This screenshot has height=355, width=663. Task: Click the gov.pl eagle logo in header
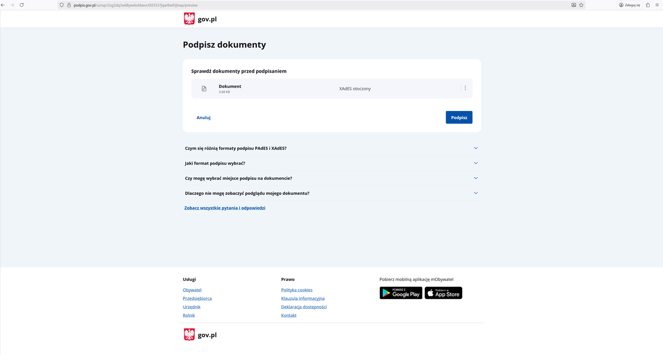point(189,19)
